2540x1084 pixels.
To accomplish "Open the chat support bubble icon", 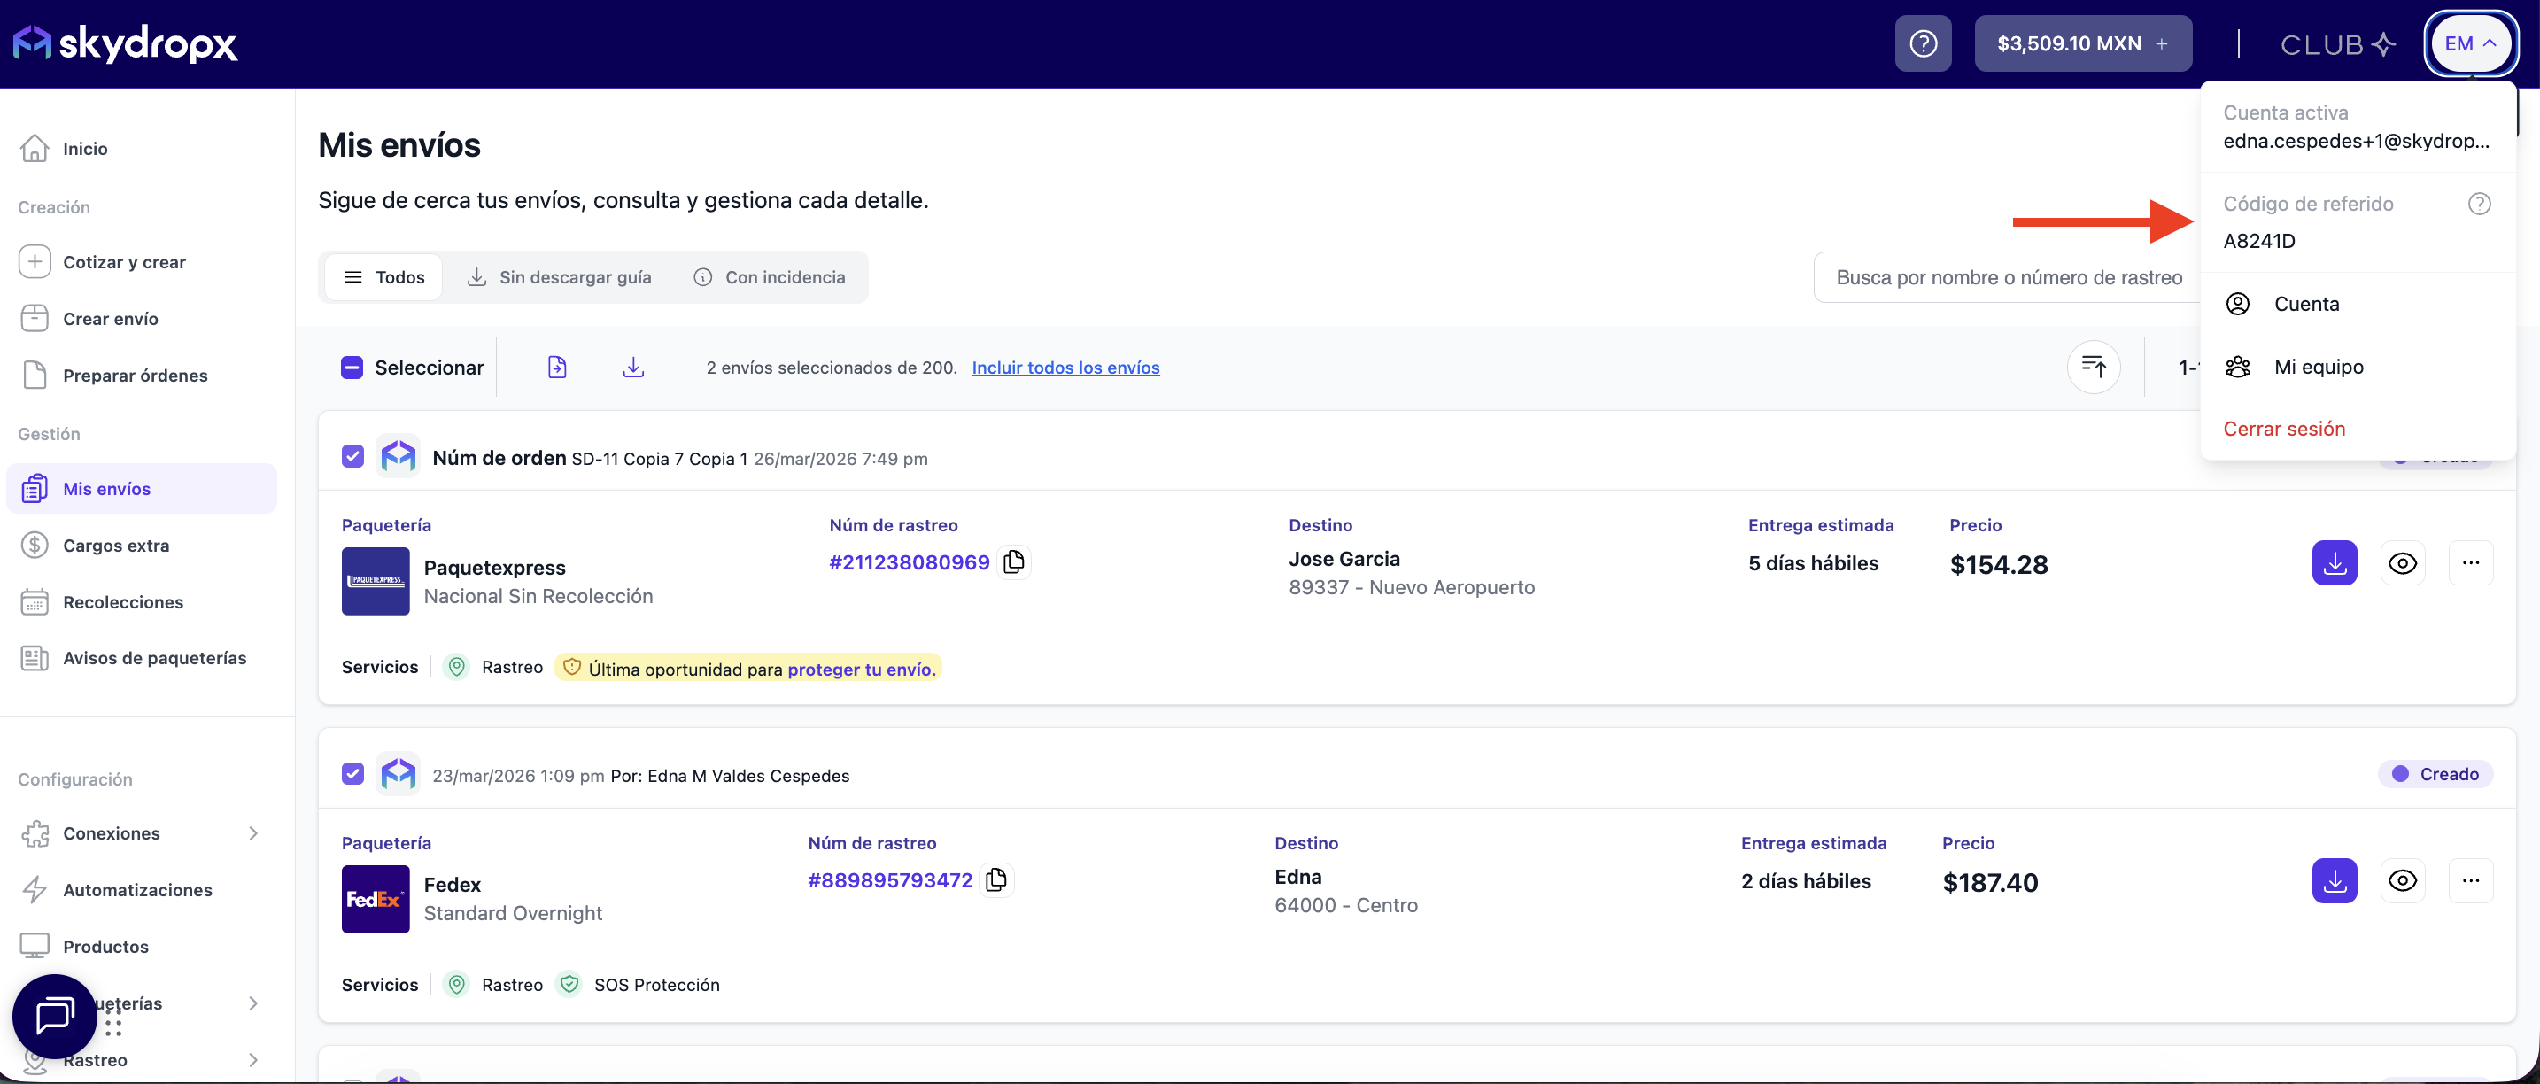I will point(54,1015).
